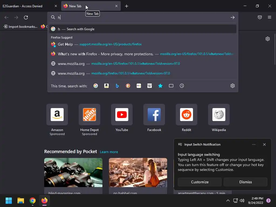
Task: Open notification center badge showing 3
Action: click(x=268, y=201)
